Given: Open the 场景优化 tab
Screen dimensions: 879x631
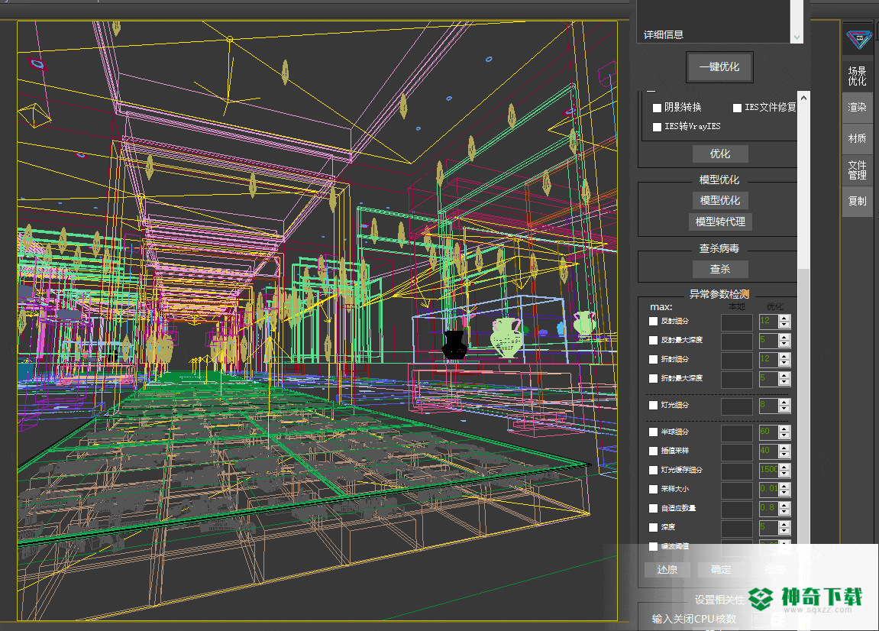Looking at the screenshot, I should click(x=857, y=76).
